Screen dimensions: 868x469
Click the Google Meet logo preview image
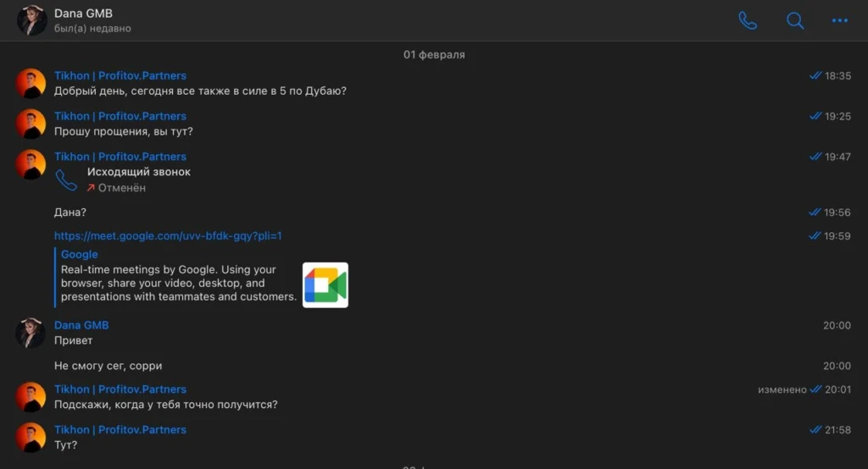(x=325, y=284)
